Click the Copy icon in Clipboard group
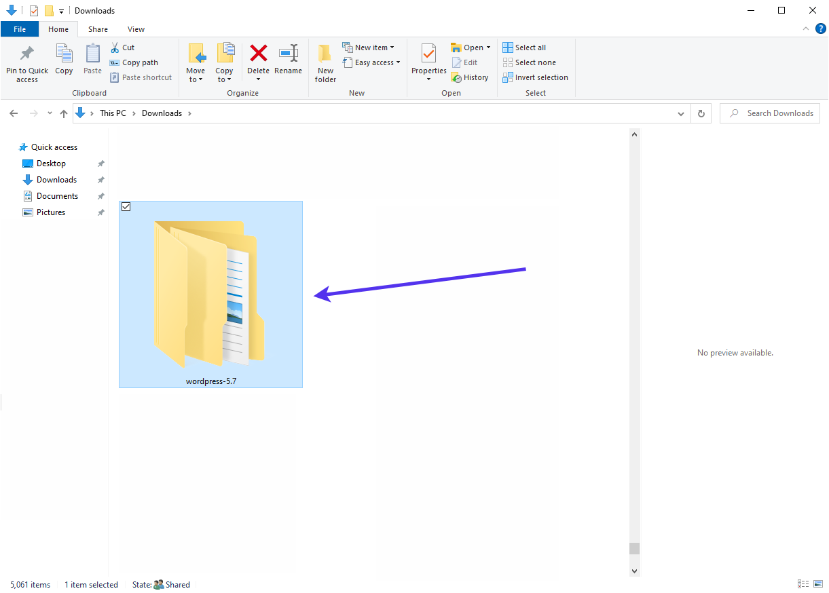This screenshot has height=593, width=829. [64, 54]
